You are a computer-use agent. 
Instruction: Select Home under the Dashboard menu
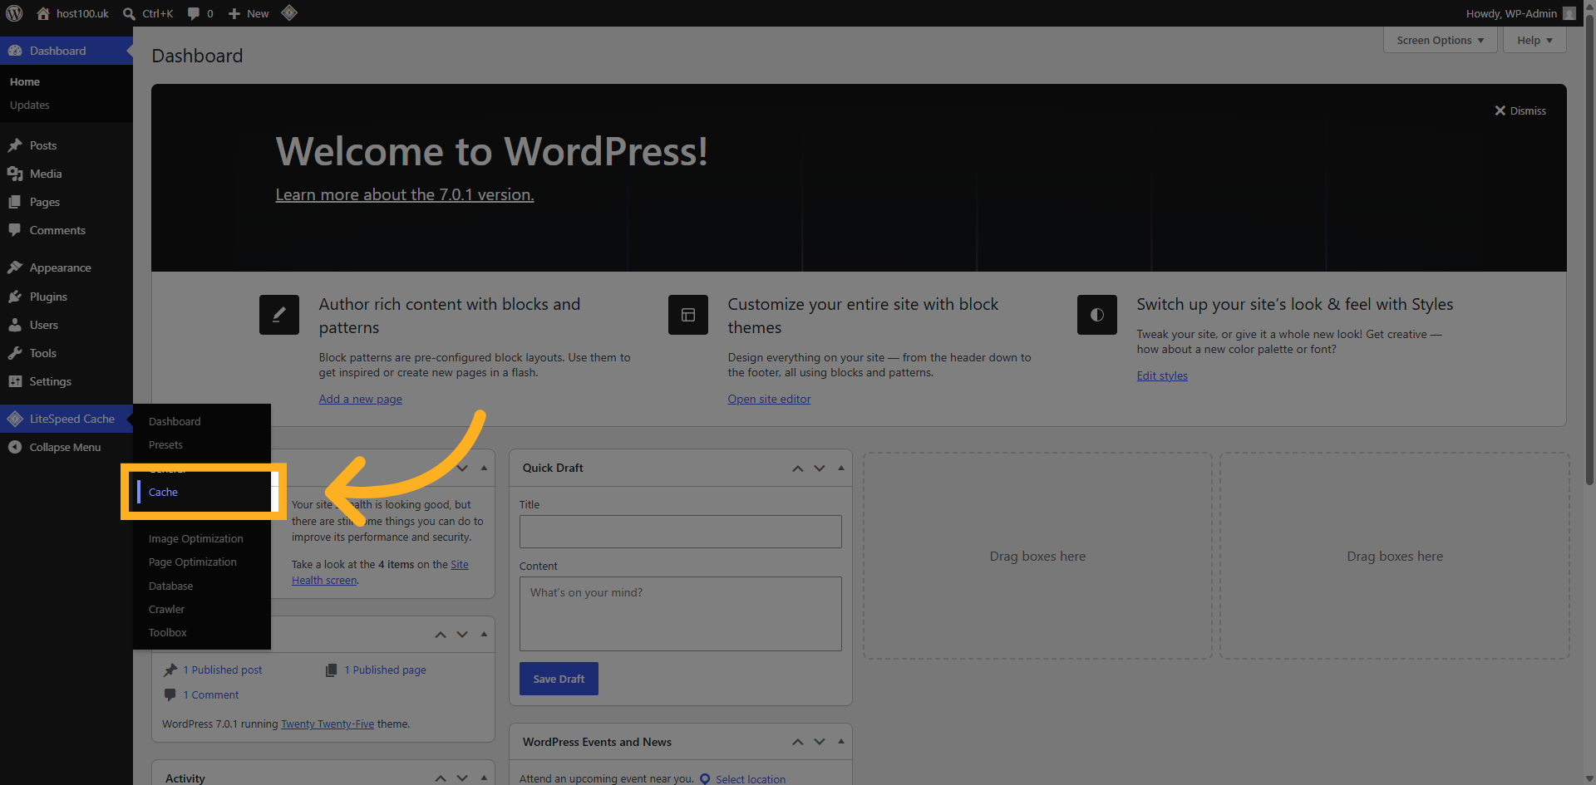coord(25,81)
